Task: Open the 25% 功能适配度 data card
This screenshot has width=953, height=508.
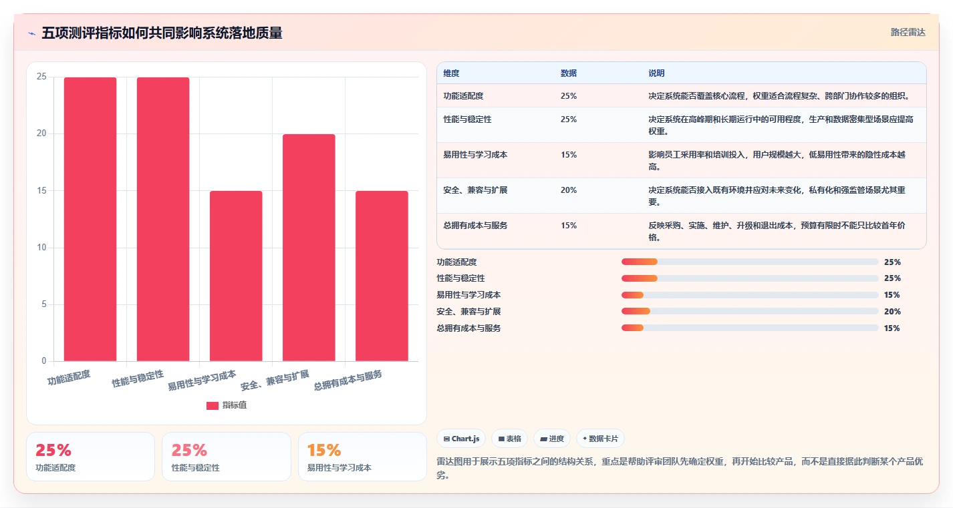Action: (90, 457)
